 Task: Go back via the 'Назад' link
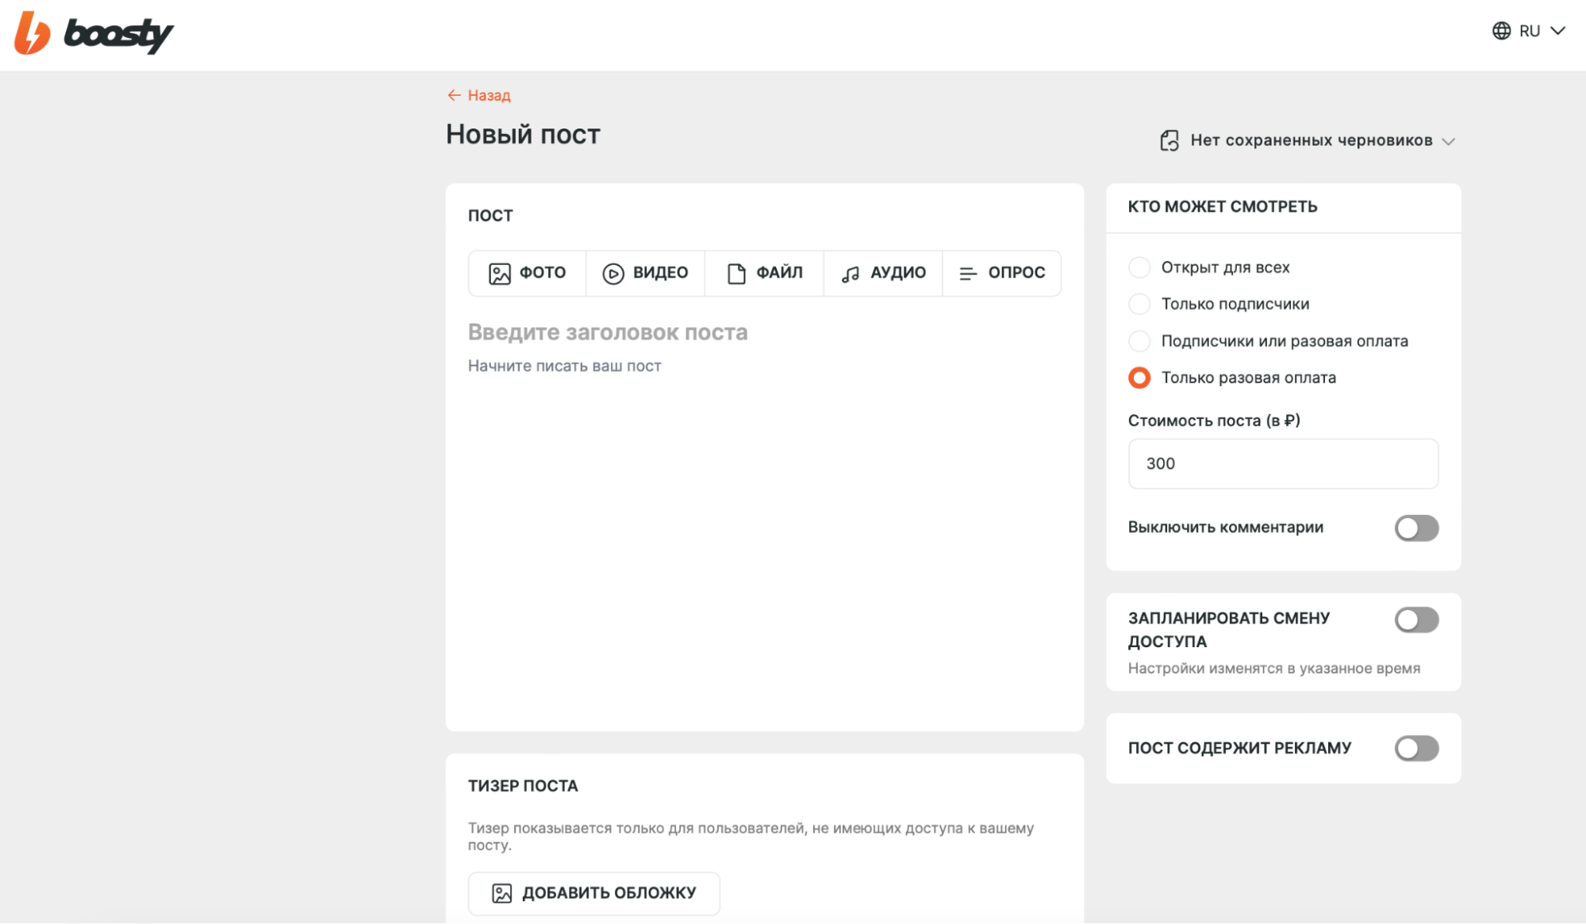[x=479, y=95]
